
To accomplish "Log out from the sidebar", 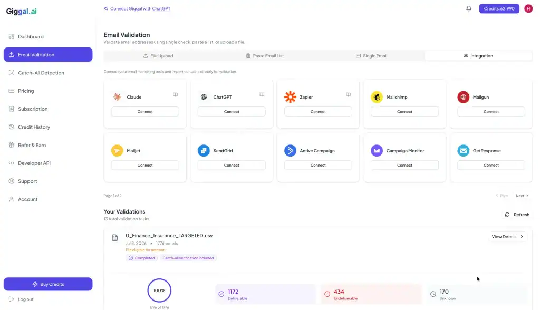I will [21, 299].
